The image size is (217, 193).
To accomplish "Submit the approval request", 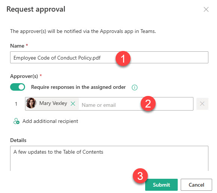I will click(161, 185).
